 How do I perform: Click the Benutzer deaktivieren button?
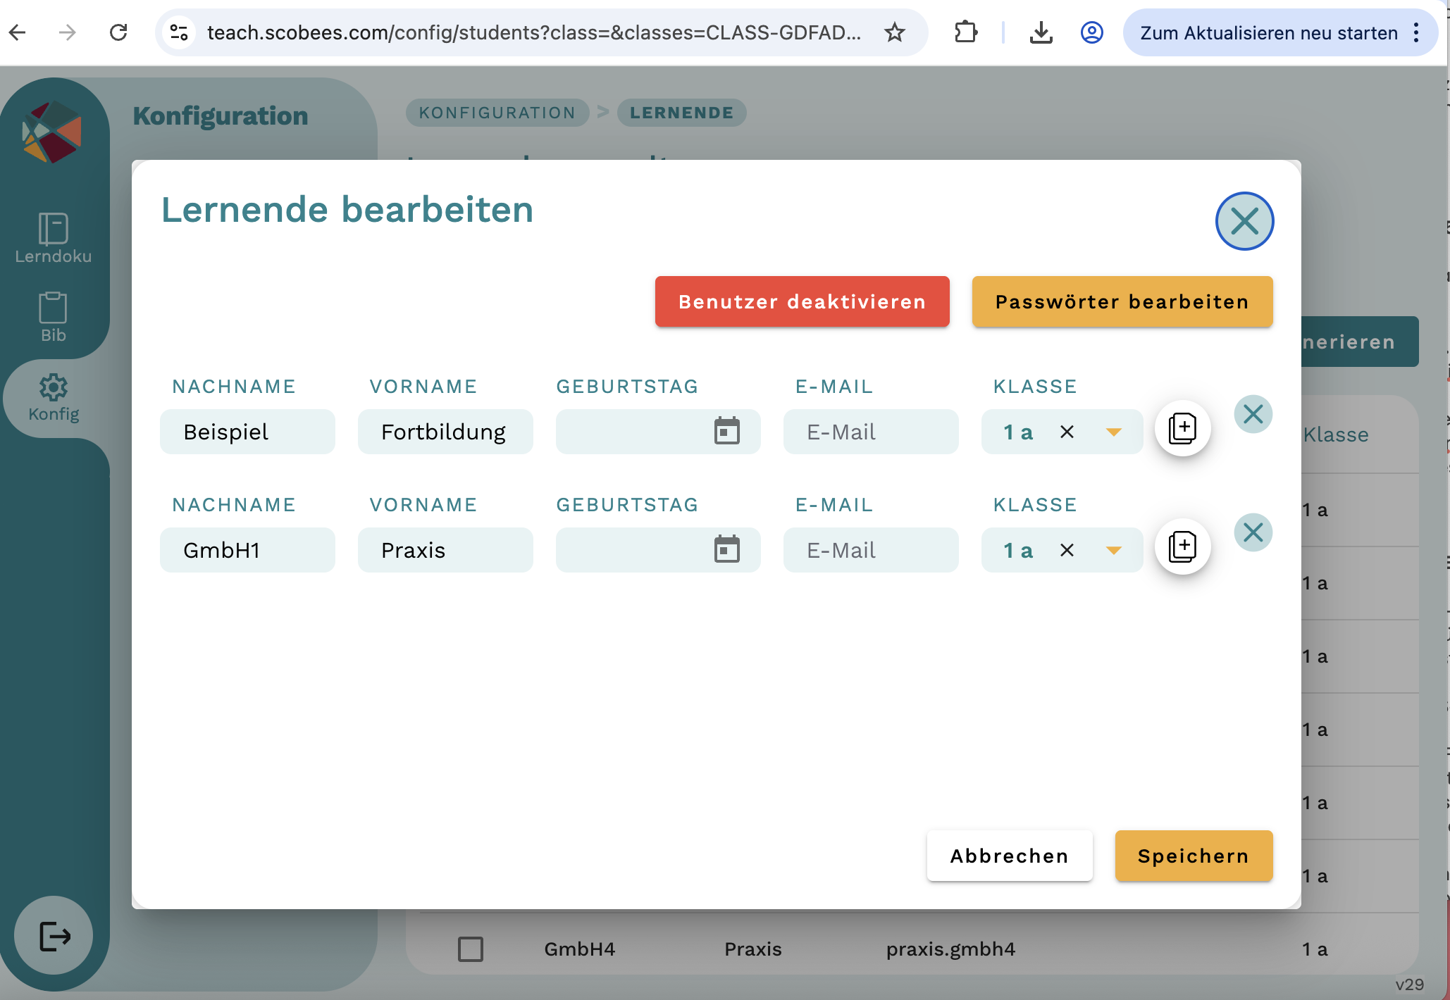click(x=802, y=301)
